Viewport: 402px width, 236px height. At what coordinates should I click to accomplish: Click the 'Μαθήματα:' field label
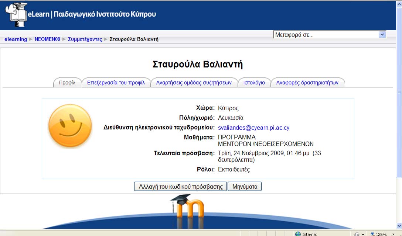(x=199, y=137)
